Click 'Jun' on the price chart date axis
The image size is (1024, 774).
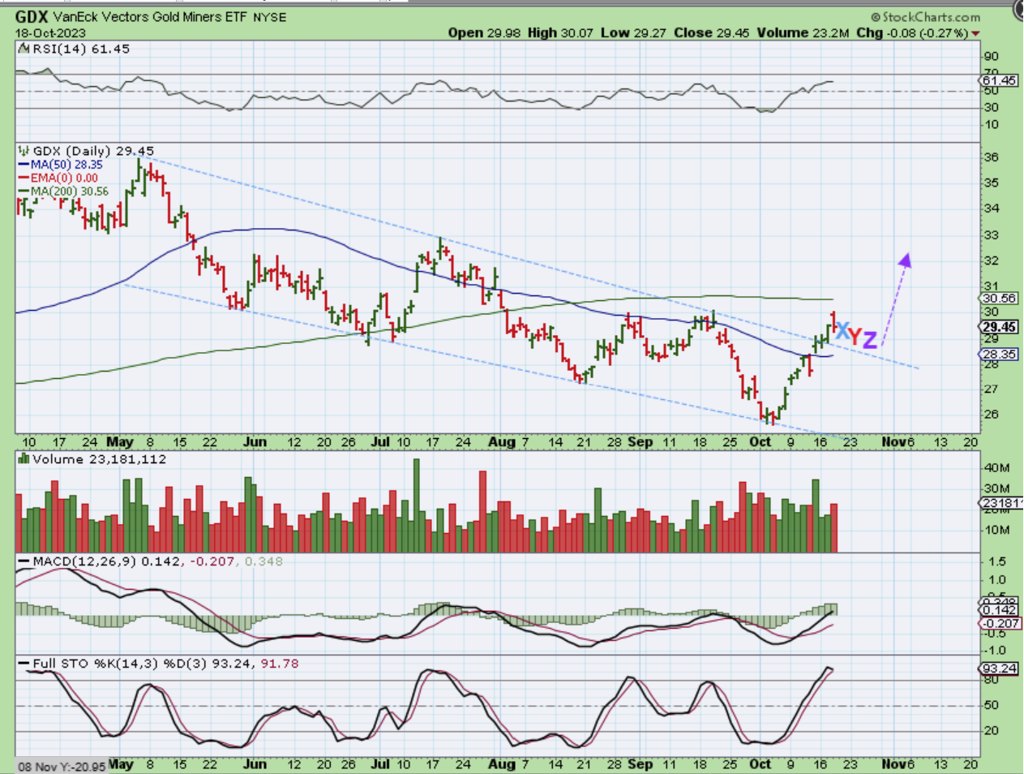[255, 442]
